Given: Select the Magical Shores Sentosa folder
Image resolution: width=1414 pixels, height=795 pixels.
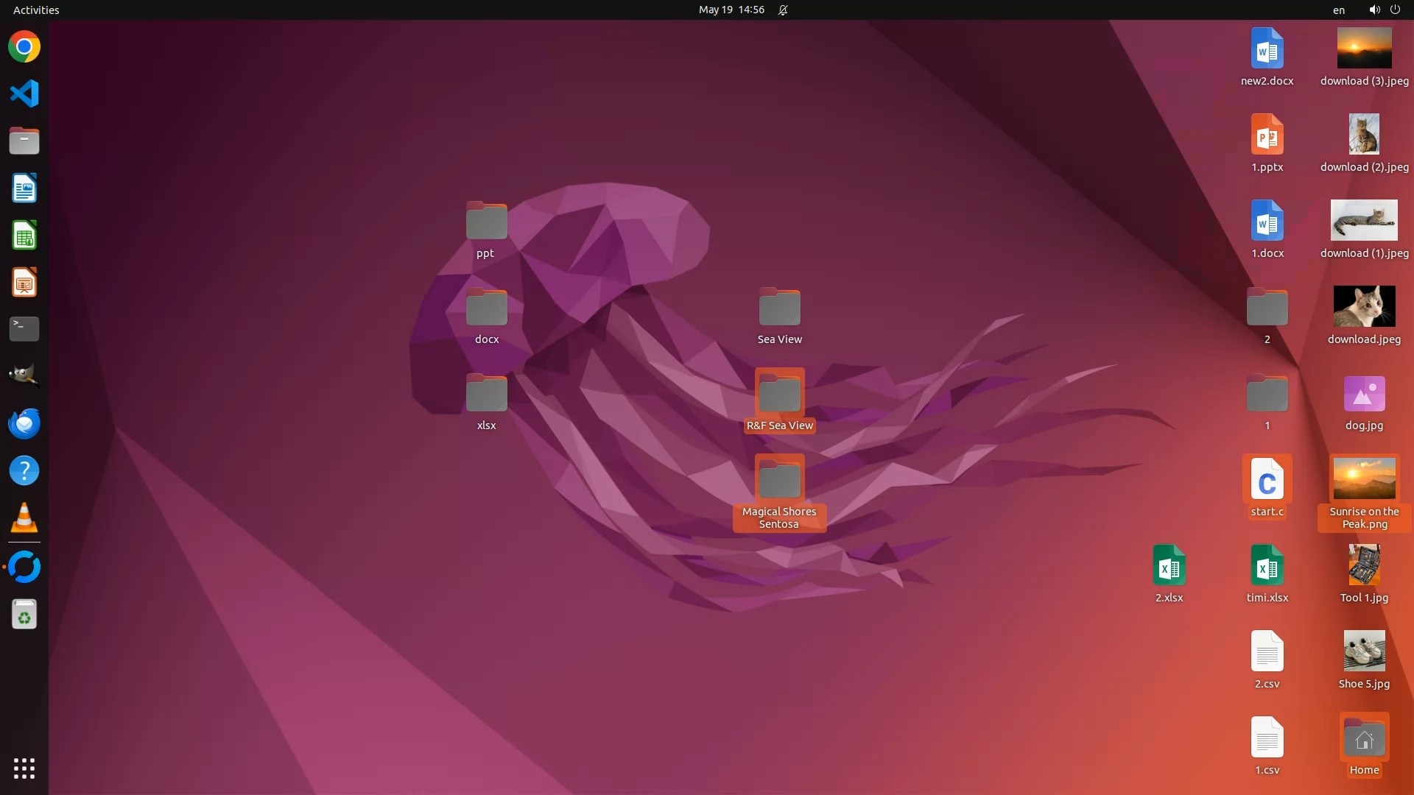Looking at the screenshot, I should pos(779,480).
